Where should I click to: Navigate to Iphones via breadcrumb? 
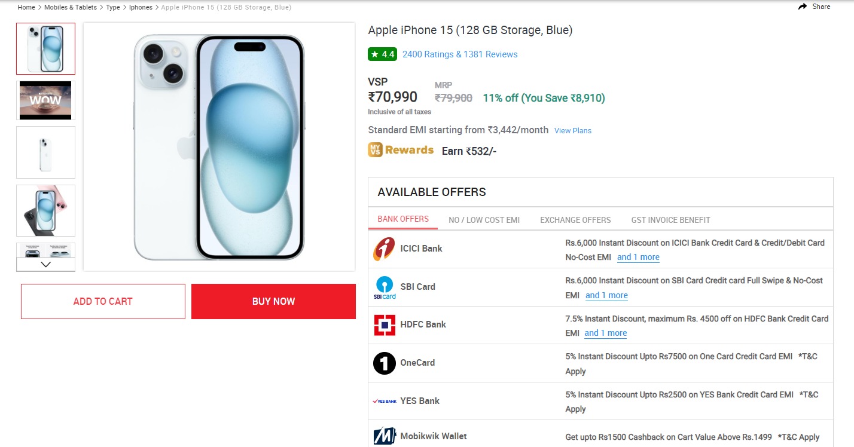click(x=141, y=7)
